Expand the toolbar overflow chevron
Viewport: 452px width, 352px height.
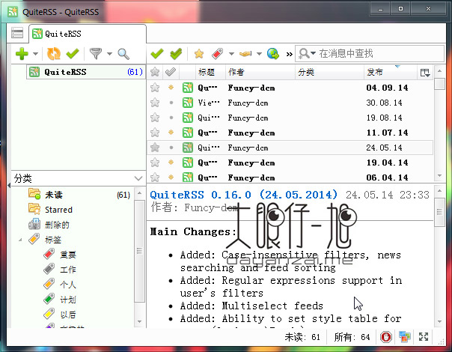coord(289,54)
